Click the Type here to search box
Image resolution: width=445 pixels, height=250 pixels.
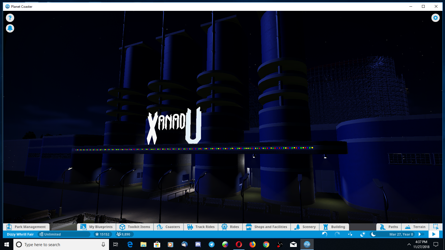(x=61, y=244)
